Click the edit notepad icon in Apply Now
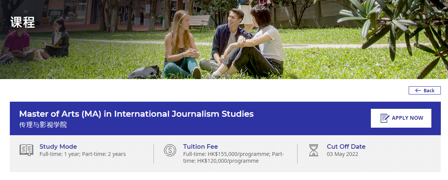 pos(385,118)
